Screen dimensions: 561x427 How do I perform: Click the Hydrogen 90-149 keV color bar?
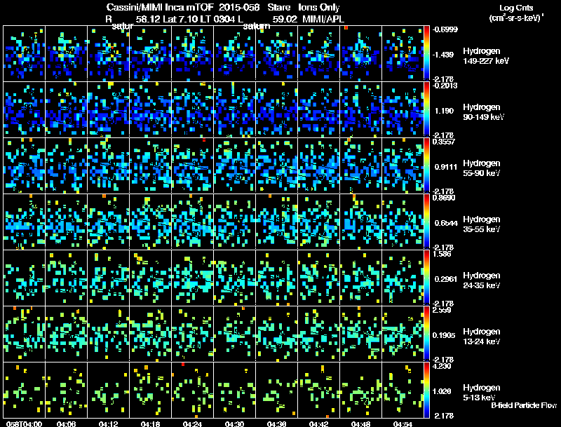pyautogui.click(x=426, y=109)
